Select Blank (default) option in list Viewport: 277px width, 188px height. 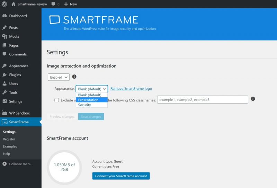[92, 95]
